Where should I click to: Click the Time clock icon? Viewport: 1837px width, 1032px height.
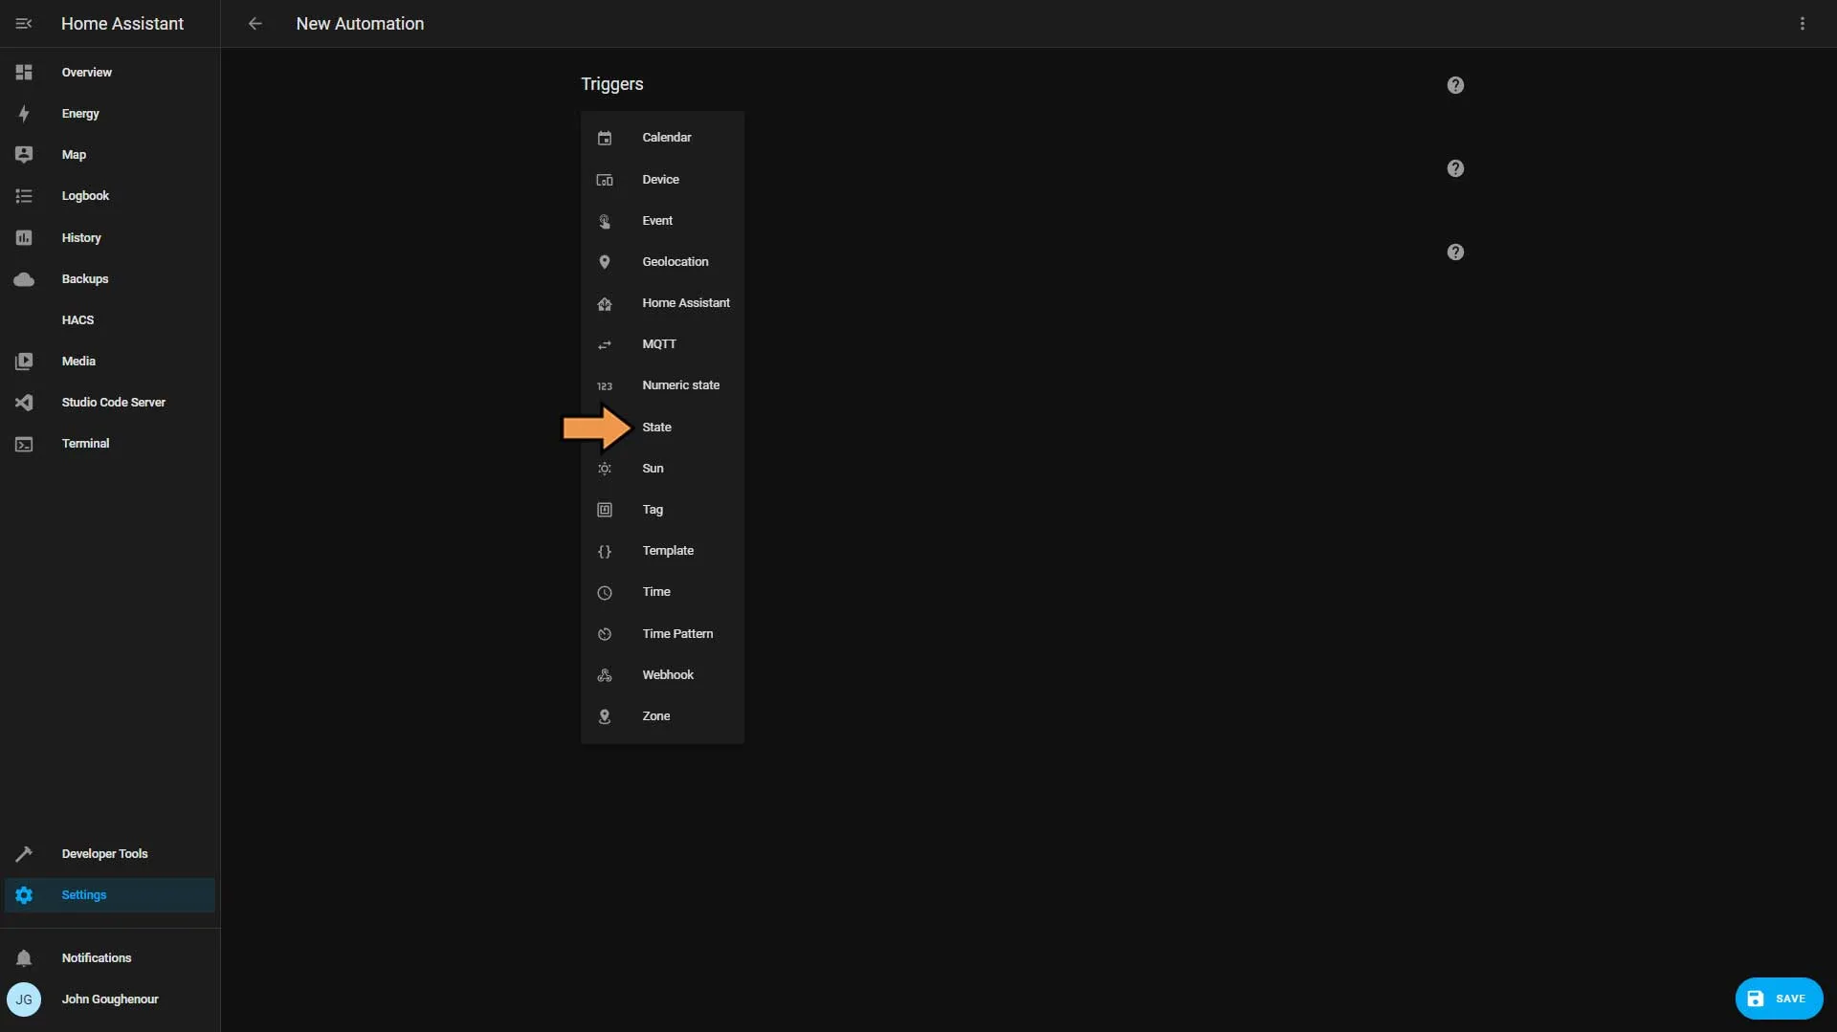pos(605,593)
